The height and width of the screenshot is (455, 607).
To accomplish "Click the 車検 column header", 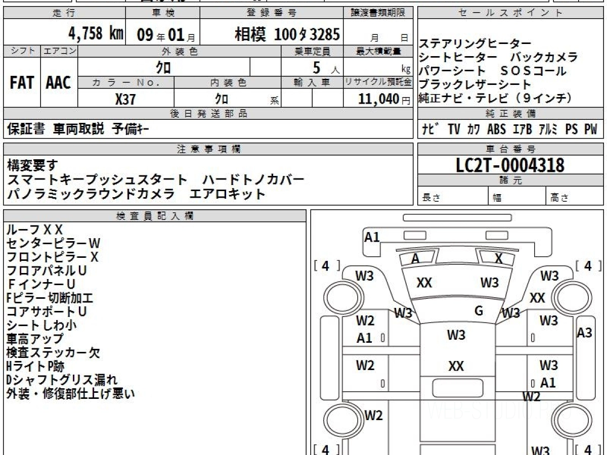I will coord(163,13).
